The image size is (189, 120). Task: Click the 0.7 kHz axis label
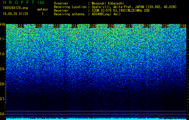[x=2, y=99]
